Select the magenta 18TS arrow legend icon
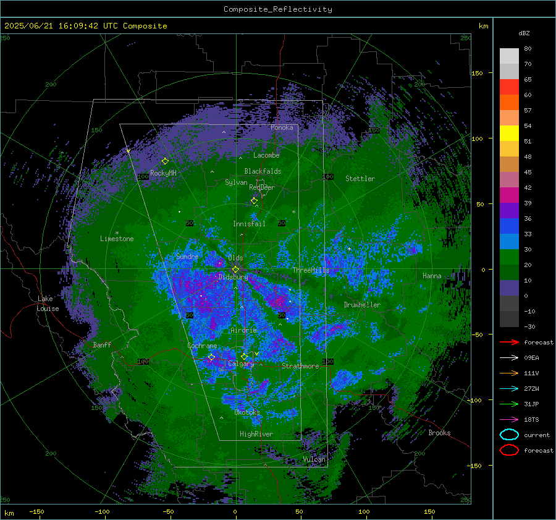556x520 pixels. (509, 420)
